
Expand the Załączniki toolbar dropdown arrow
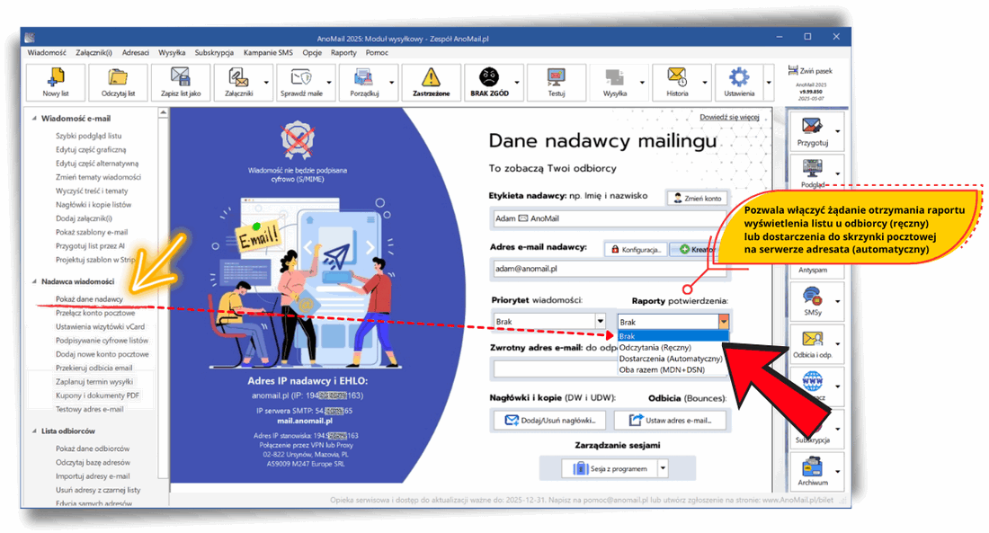(266, 83)
